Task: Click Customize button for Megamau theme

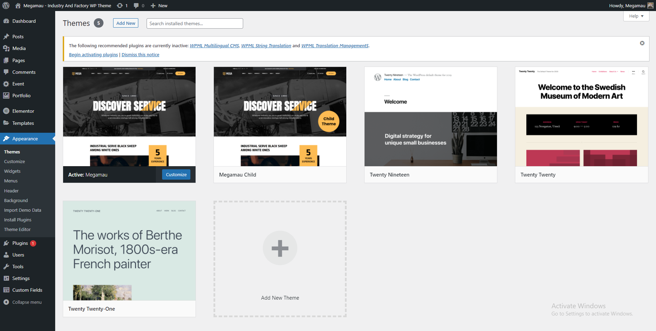Action: click(x=176, y=174)
